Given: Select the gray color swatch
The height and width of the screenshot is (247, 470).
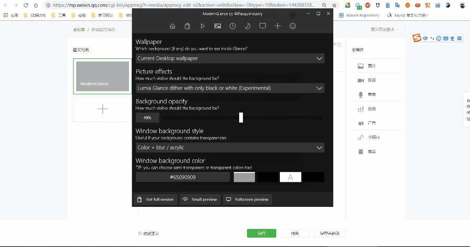Looking at the screenshot, I should [244, 177].
